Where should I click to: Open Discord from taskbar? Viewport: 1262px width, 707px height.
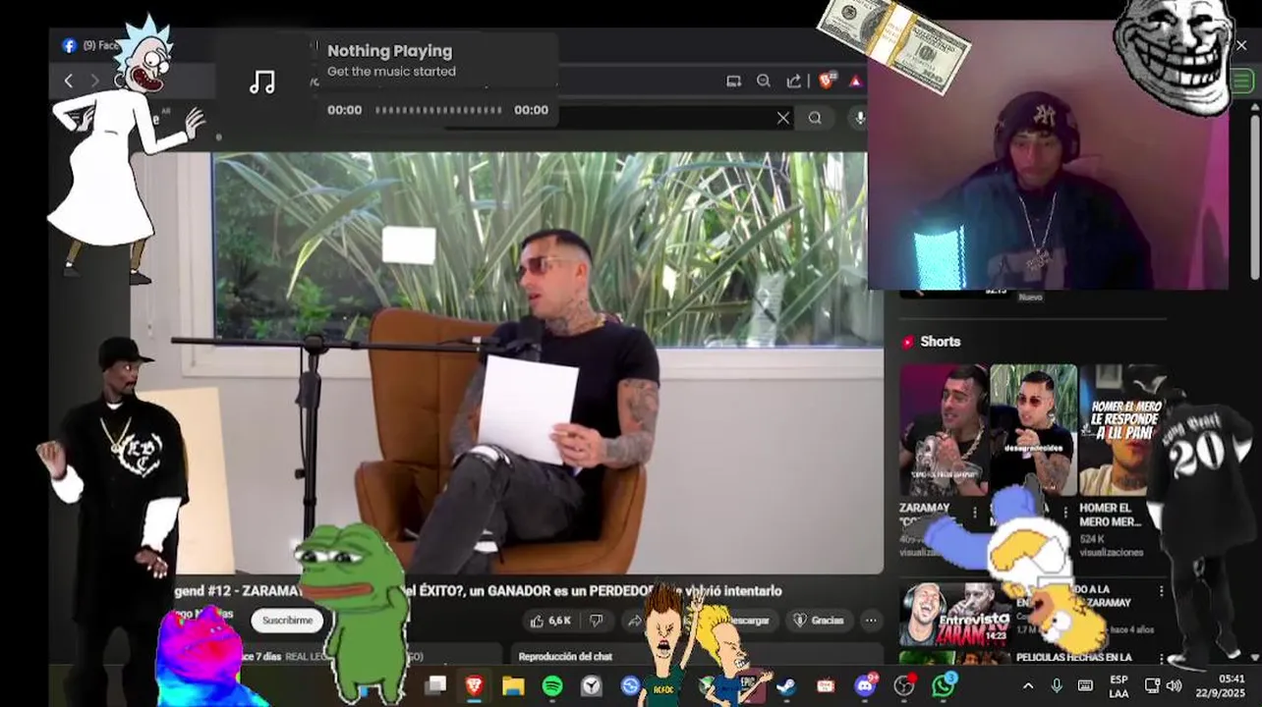pyautogui.click(x=865, y=684)
